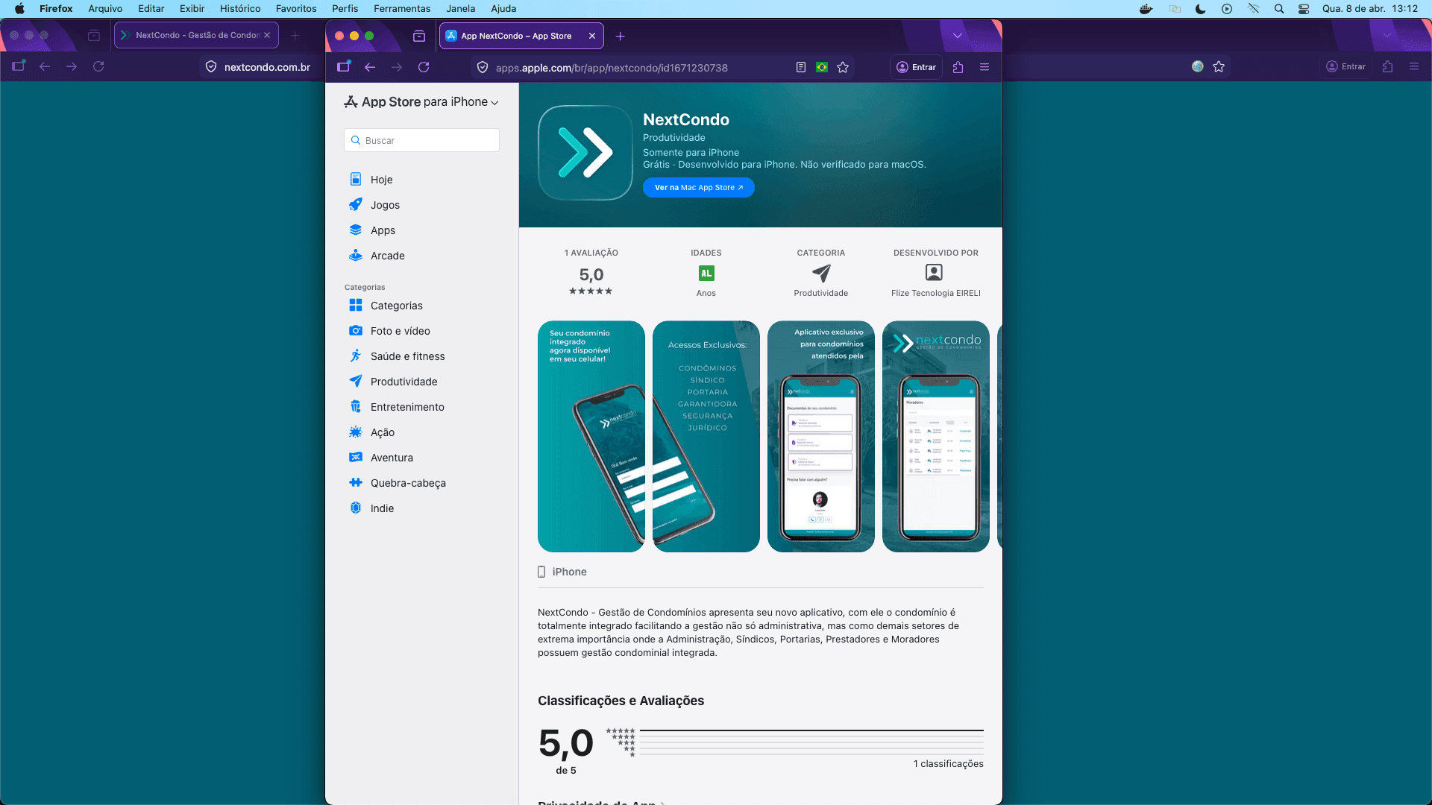This screenshot has width=1432, height=805.
Task: Click Entrar in the background Firefox window
Action: click(x=1346, y=66)
